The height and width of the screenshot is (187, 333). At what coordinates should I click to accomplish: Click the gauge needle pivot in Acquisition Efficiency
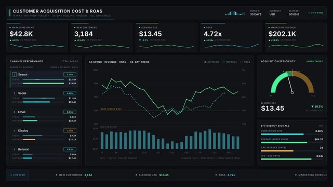click(292, 92)
